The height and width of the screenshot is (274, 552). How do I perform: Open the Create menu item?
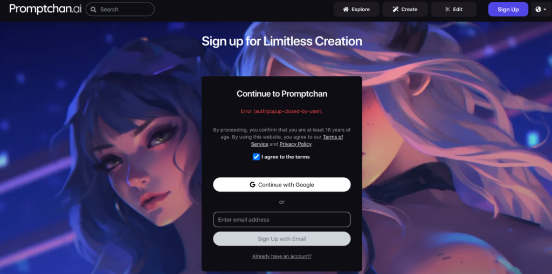point(405,10)
